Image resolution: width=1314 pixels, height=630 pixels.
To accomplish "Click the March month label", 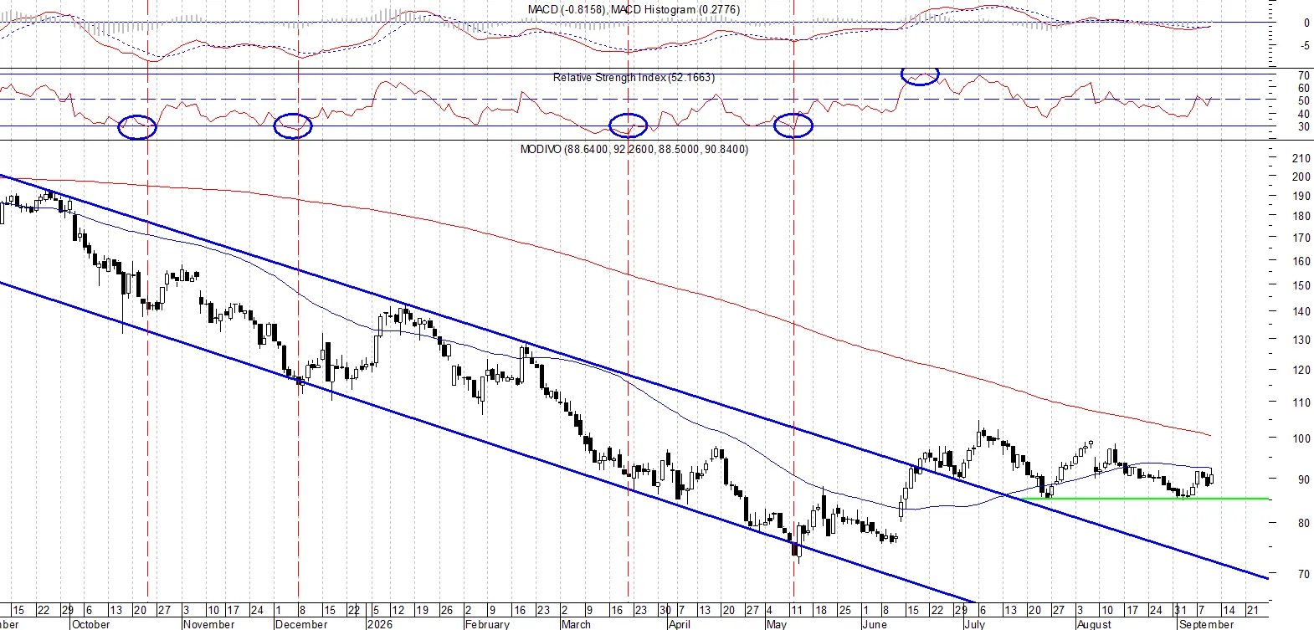I will pyautogui.click(x=576, y=624).
